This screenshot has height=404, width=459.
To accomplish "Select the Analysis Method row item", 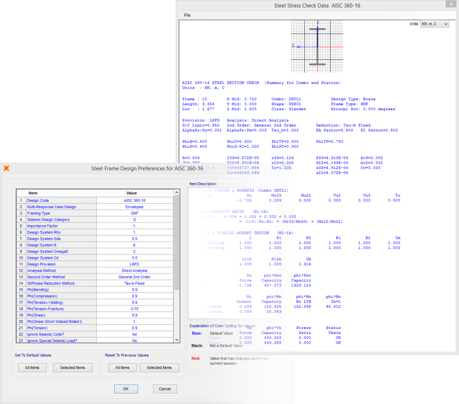I will pos(61,271).
